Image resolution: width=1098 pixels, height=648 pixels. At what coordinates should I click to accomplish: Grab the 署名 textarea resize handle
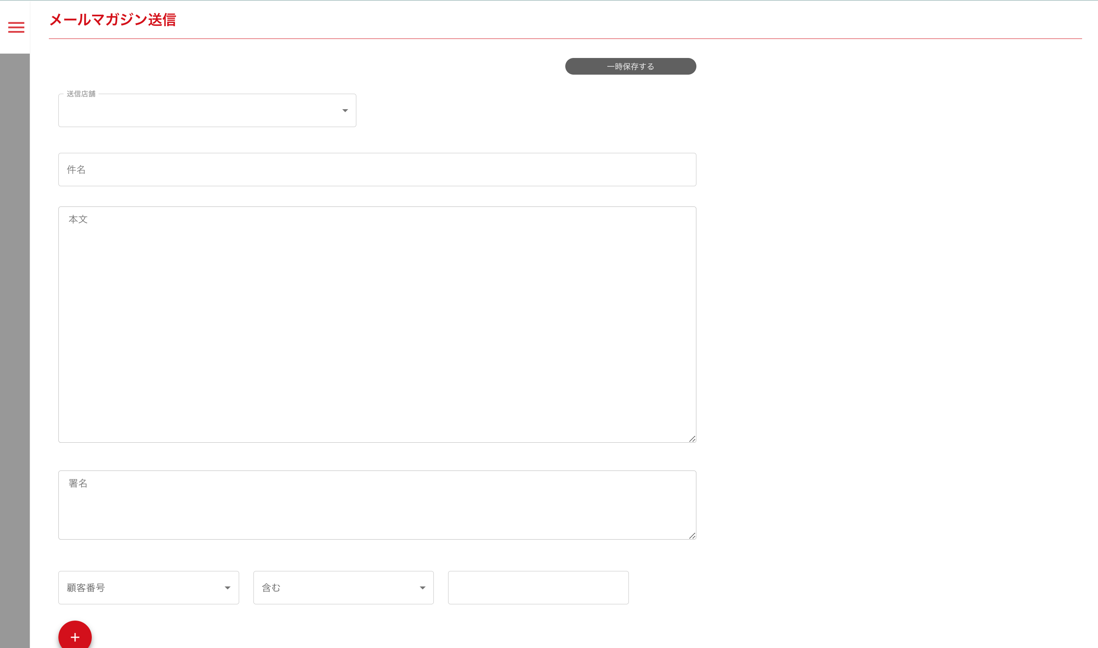[692, 535]
